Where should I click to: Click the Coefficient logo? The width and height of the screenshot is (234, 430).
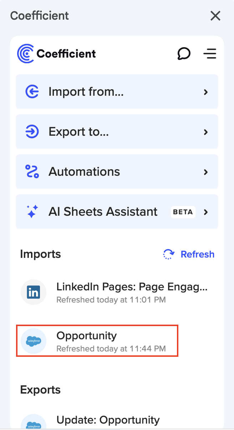(26, 54)
